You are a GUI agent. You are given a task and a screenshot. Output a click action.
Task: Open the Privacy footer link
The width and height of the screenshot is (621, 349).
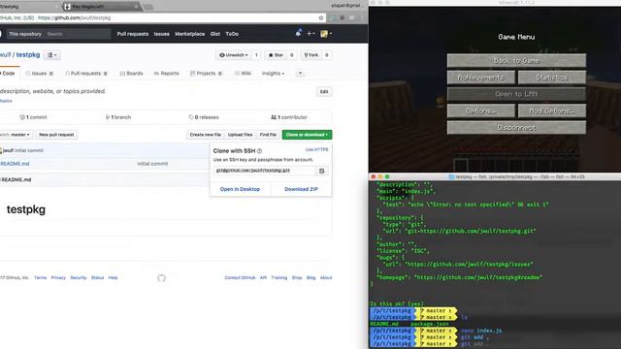(x=58, y=278)
